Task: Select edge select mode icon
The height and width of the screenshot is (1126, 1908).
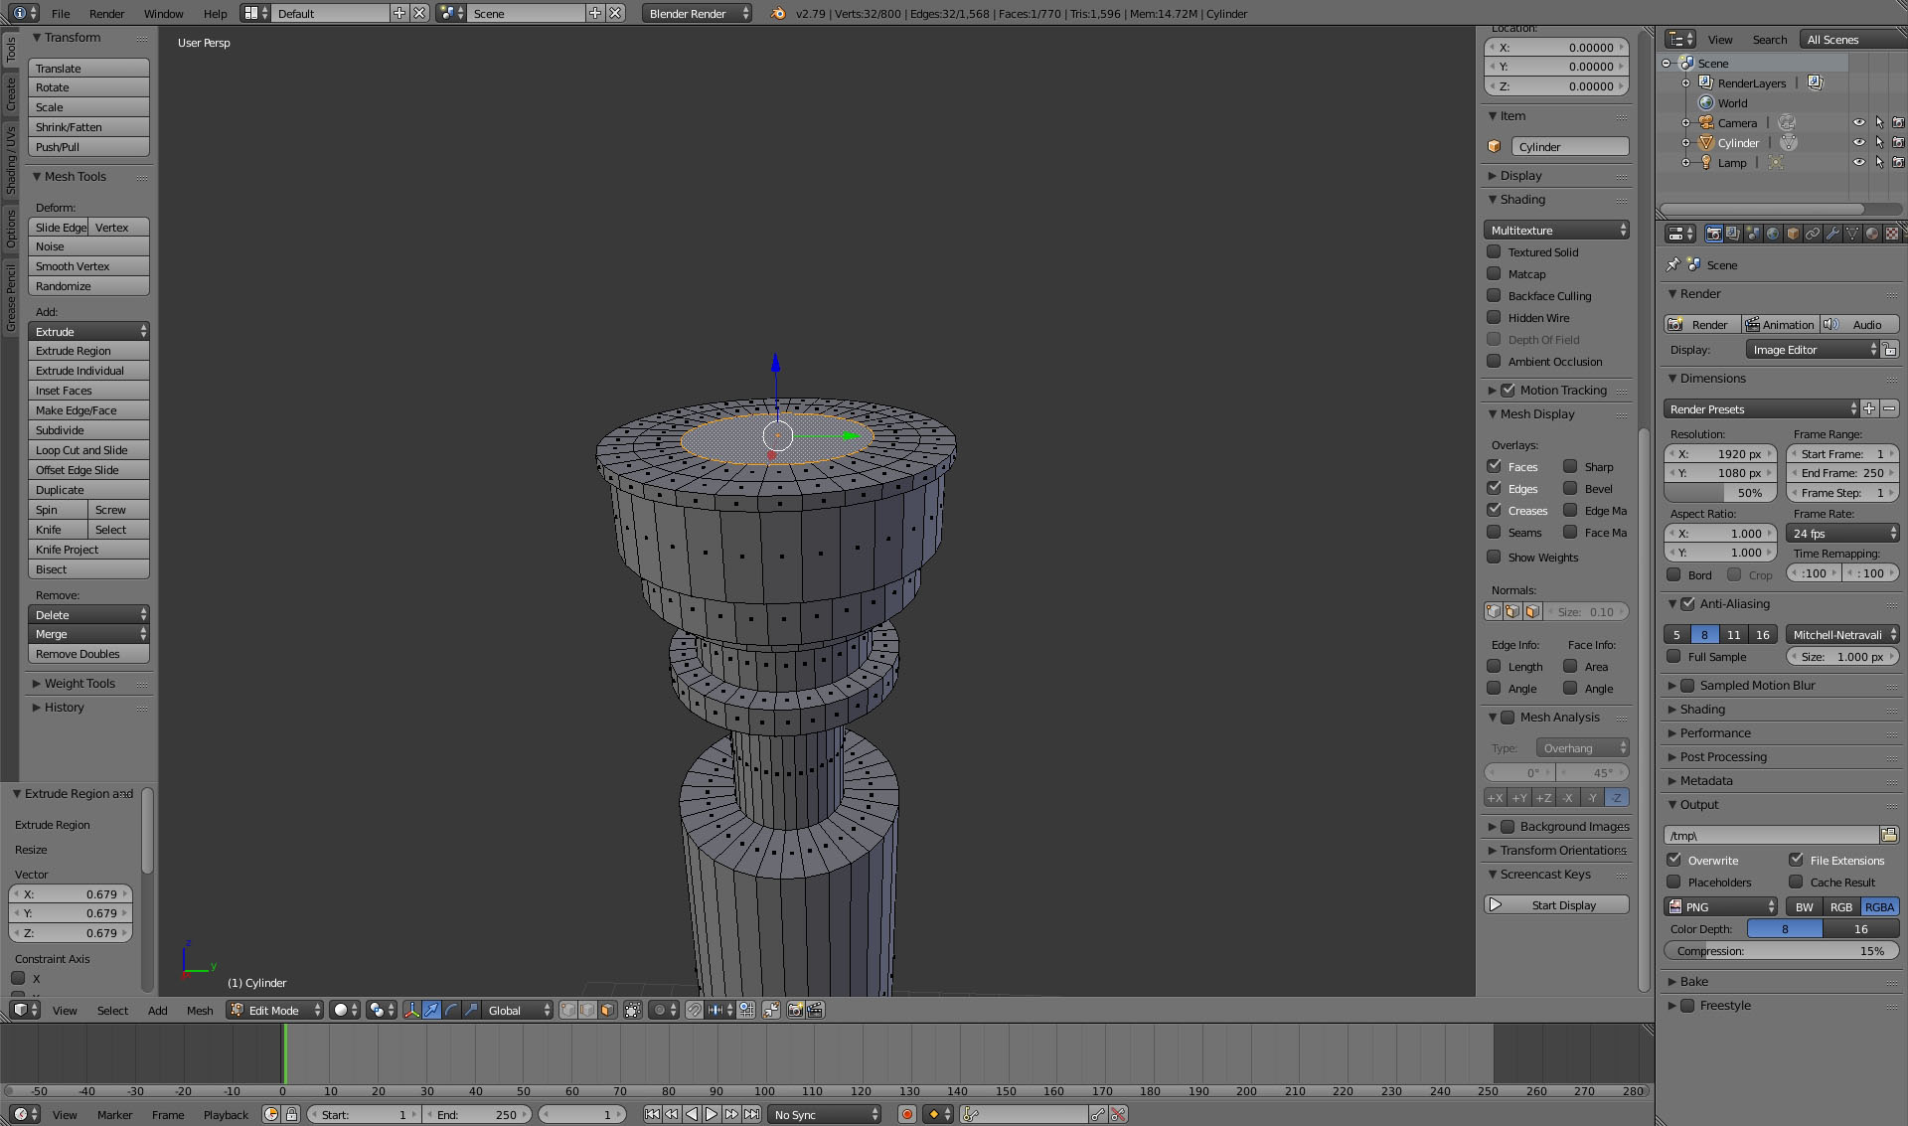Action: 588,1010
